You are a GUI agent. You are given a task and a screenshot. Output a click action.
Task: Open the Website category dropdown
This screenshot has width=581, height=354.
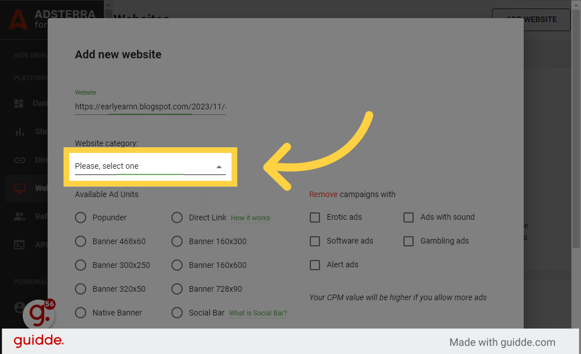[150, 167]
